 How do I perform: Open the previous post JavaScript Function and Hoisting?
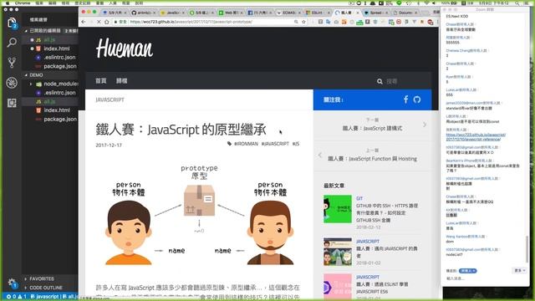[x=372, y=159]
